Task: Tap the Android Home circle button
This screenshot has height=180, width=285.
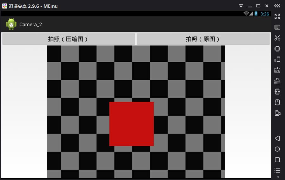Action: point(277,149)
